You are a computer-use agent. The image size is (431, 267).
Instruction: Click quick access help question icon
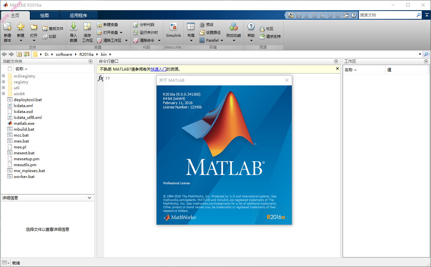(x=354, y=15)
